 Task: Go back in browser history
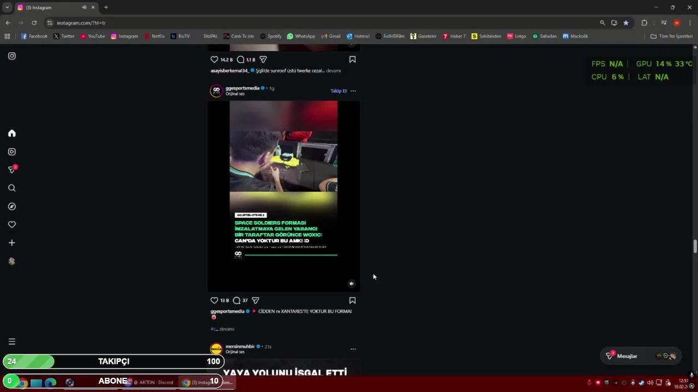click(8, 23)
